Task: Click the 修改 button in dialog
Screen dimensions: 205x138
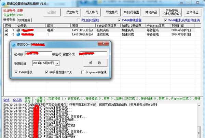Action: click(x=95, y=63)
